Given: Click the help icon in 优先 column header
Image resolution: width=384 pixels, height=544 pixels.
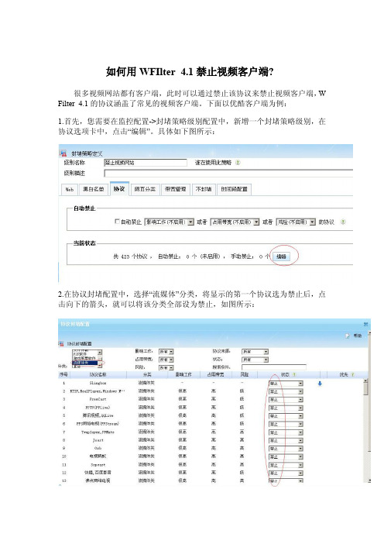Looking at the screenshot, I should tap(352, 375).
